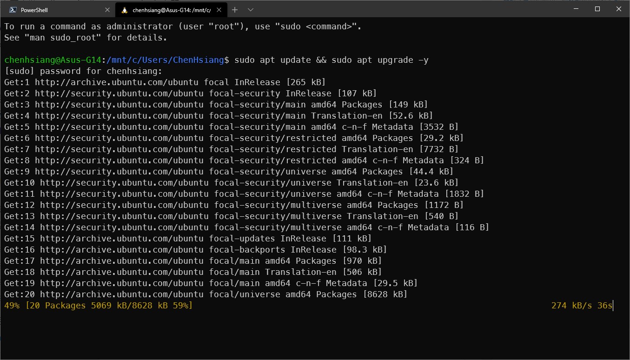Close the chenhsiang@Asus-G14 tab
Viewport: 630px width, 360px height.
pyautogui.click(x=219, y=10)
